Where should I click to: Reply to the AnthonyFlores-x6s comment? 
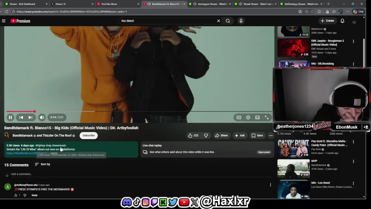pos(34,195)
